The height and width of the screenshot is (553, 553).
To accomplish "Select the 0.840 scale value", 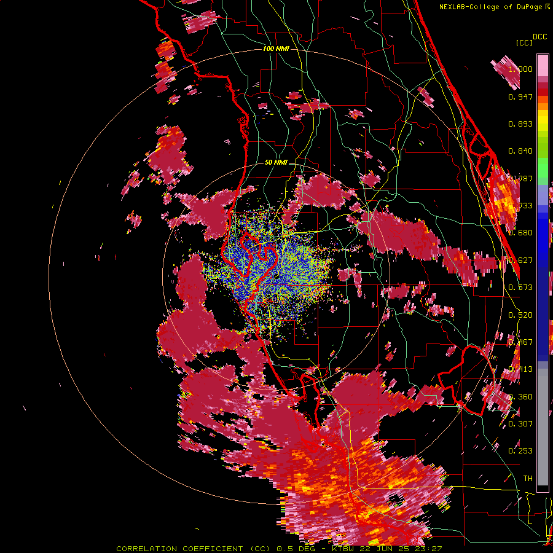I will point(520,151).
